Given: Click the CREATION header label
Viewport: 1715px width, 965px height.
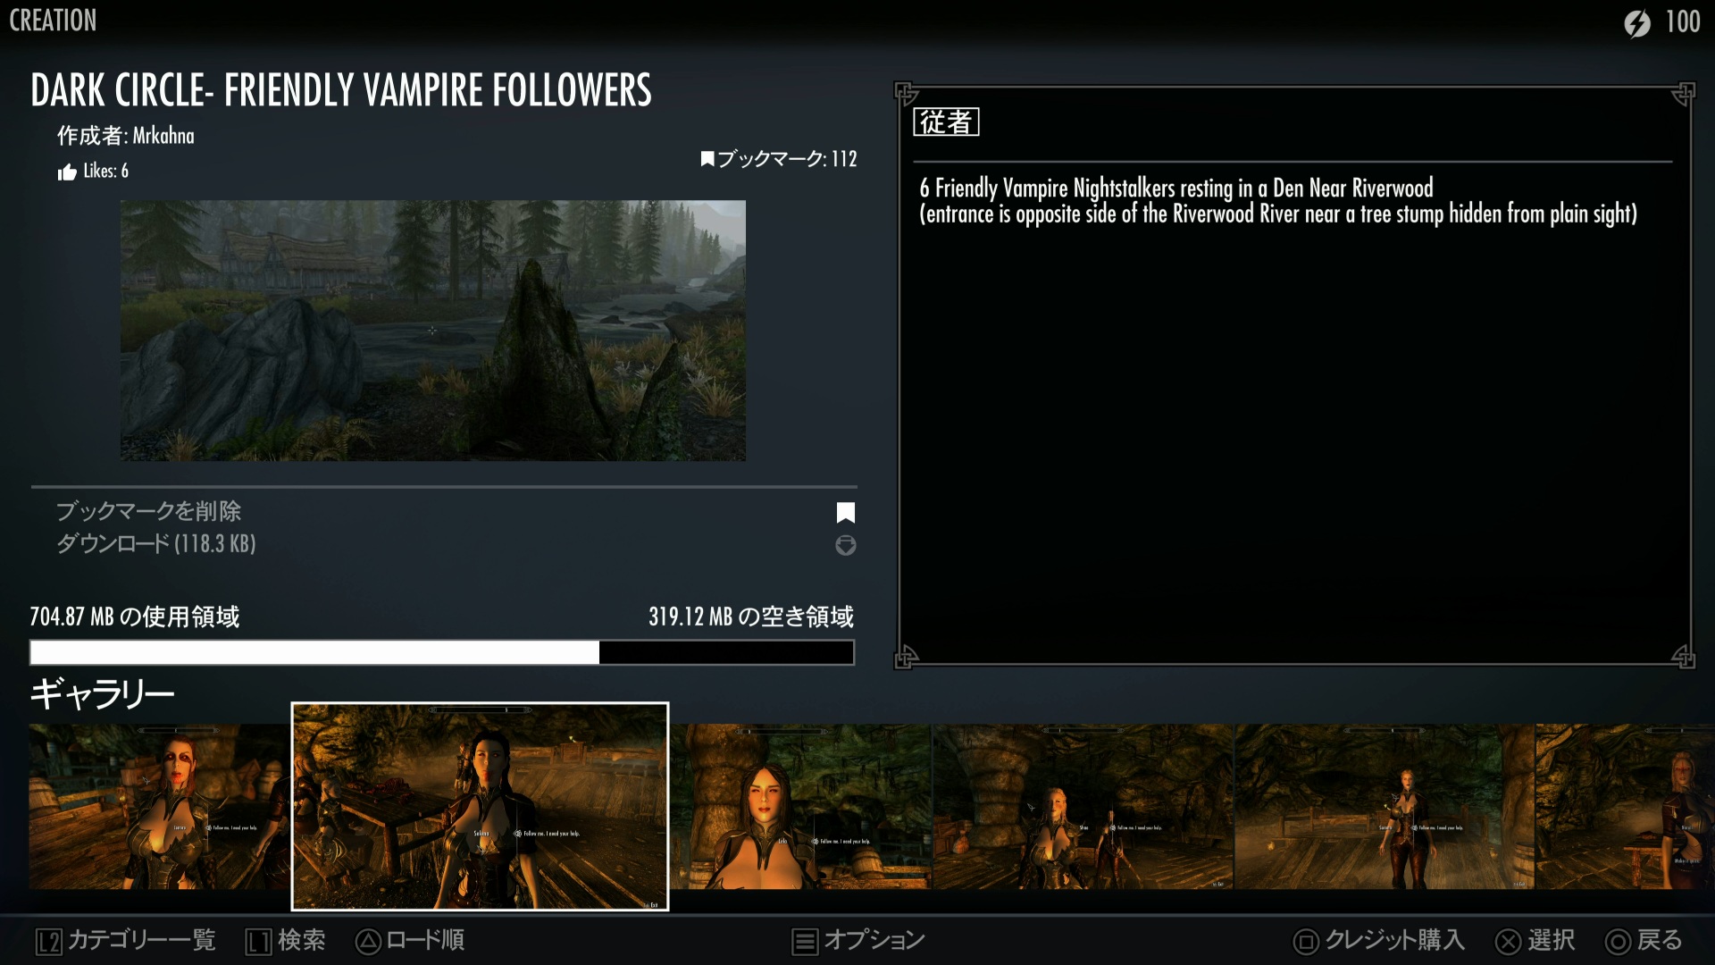Looking at the screenshot, I should tap(53, 21).
